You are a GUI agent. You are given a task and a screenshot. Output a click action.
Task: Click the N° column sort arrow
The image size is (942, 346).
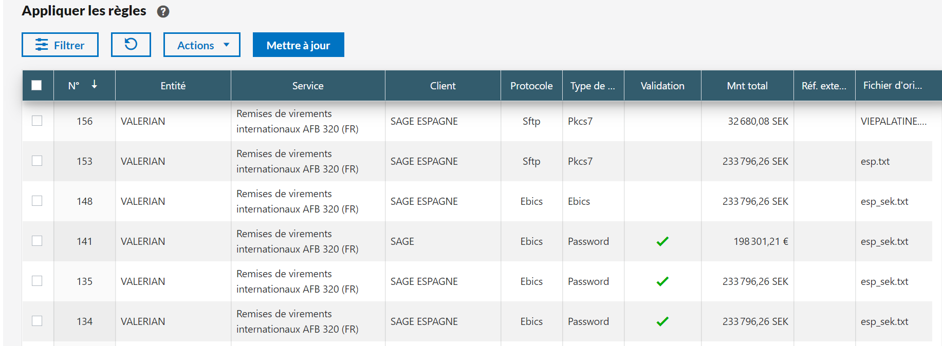click(x=95, y=85)
